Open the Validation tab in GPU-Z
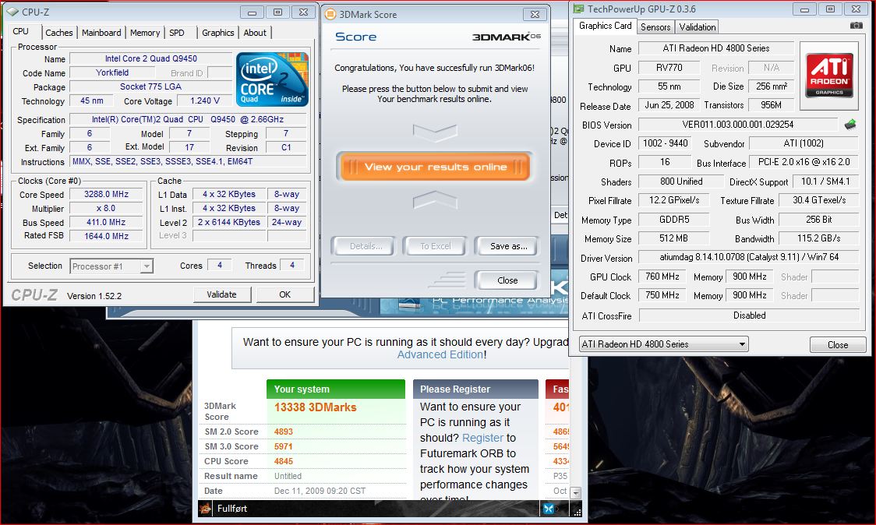Screen dimensions: 876x525 (698, 26)
